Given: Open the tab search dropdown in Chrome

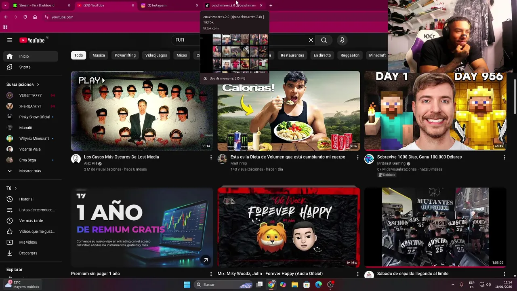Looking at the screenshot, I should [5, 6].
